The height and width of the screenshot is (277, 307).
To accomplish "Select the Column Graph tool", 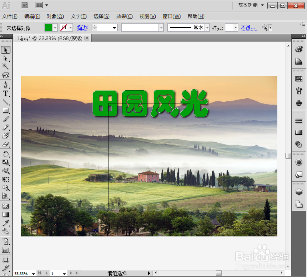I will [x=6, y=250].
